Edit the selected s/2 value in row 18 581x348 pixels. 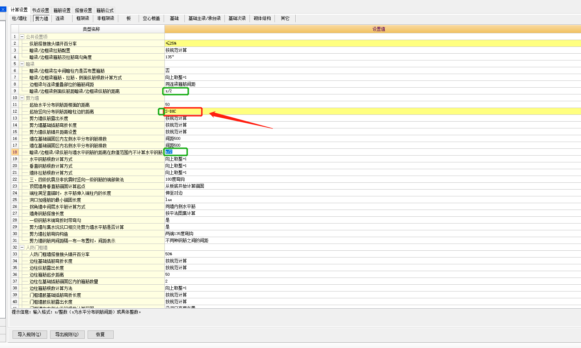373,152
